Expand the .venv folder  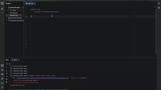point(9,10)
